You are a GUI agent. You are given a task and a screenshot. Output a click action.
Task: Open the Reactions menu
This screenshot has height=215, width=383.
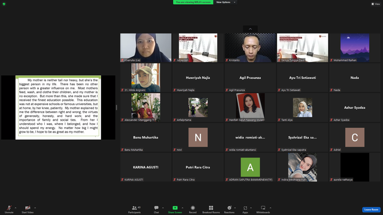229,209
